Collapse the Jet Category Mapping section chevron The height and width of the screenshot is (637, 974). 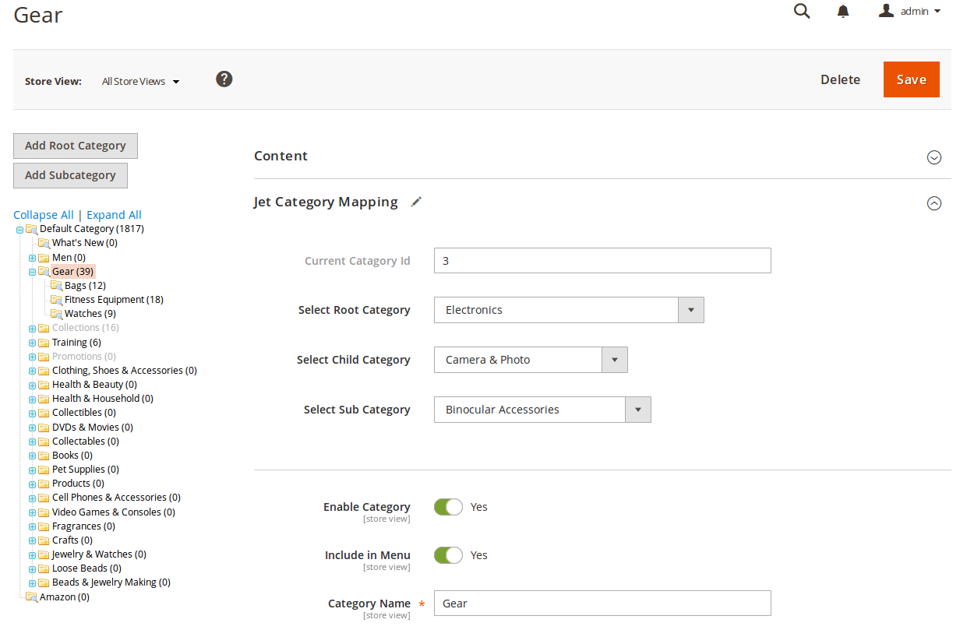(x=934, y=203)
